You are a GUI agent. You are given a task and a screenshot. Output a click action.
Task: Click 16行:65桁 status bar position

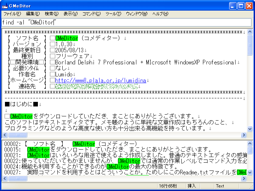pos(168,186)
